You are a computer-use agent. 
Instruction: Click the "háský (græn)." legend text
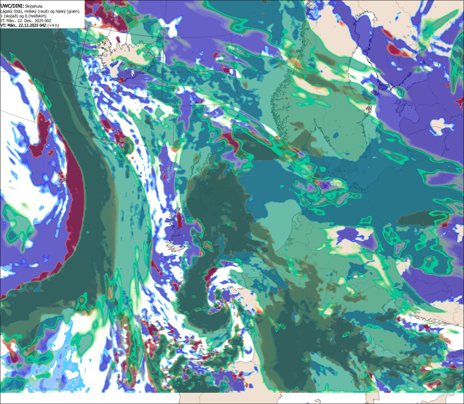coord(68,12)
